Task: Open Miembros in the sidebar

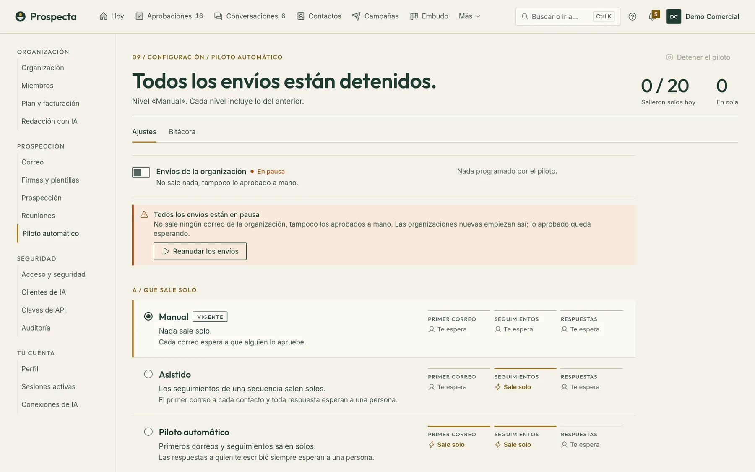Action: click(x=38, y=86)
